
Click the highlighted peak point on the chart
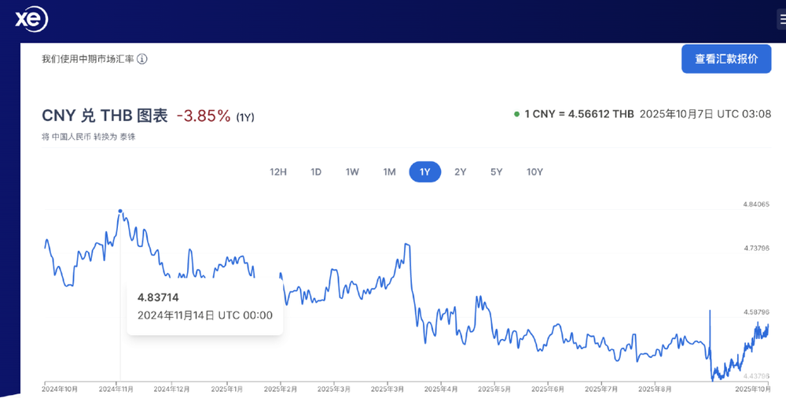[x=119, y=211]
